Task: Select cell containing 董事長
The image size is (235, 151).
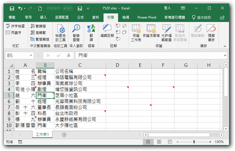Action: pyautogui.click(x=45, y=107)
